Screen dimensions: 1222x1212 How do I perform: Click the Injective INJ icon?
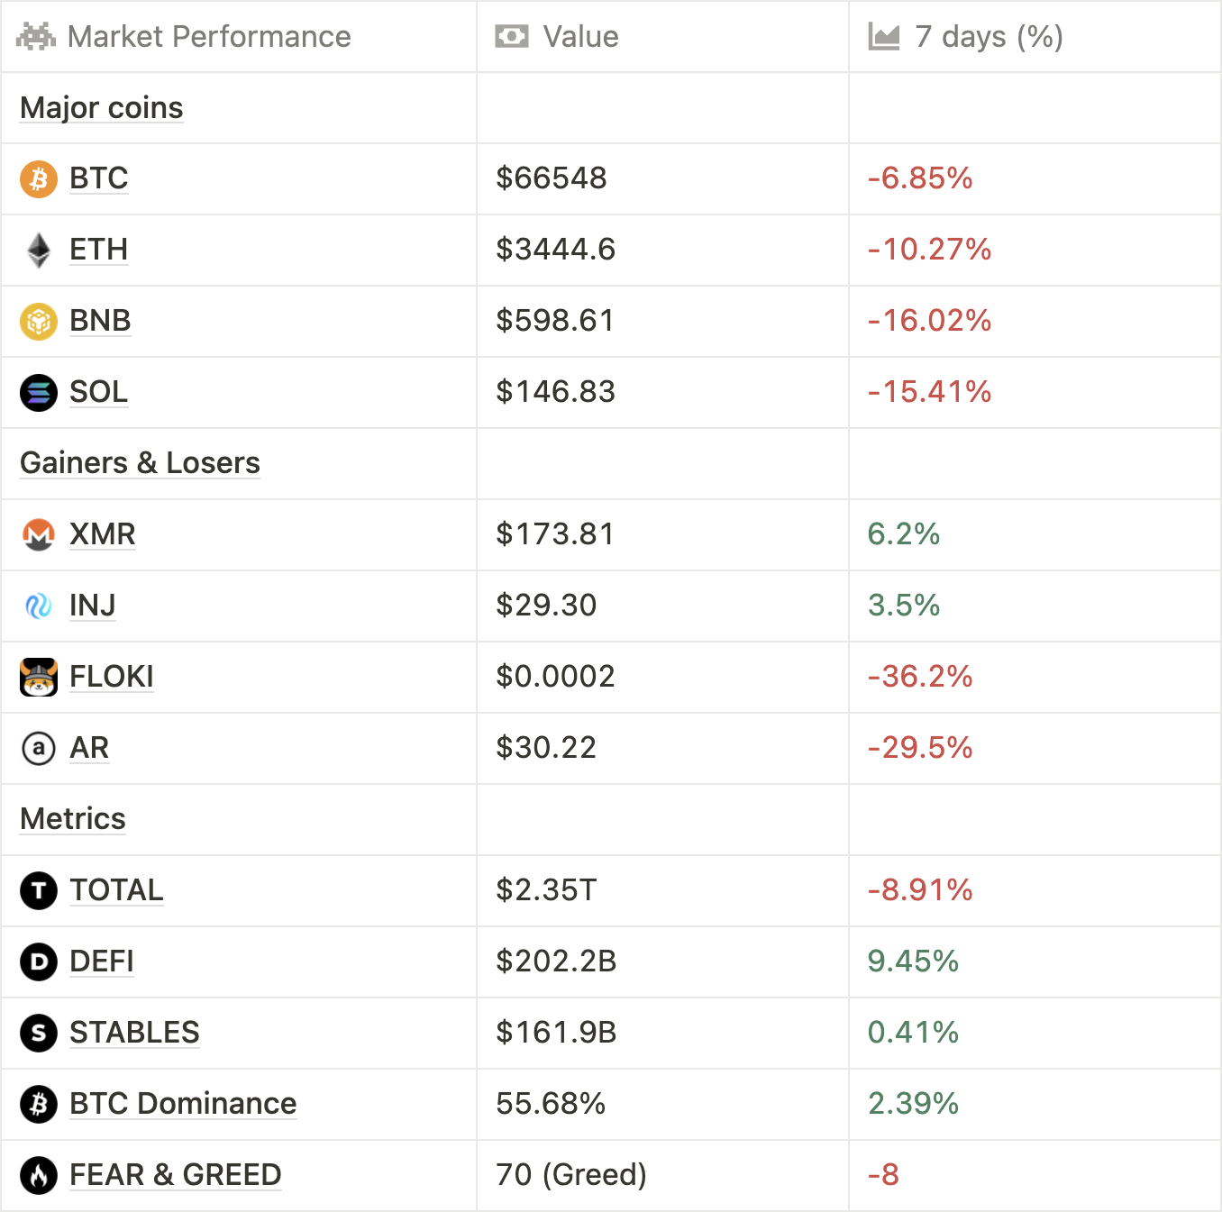pos(39,606)
